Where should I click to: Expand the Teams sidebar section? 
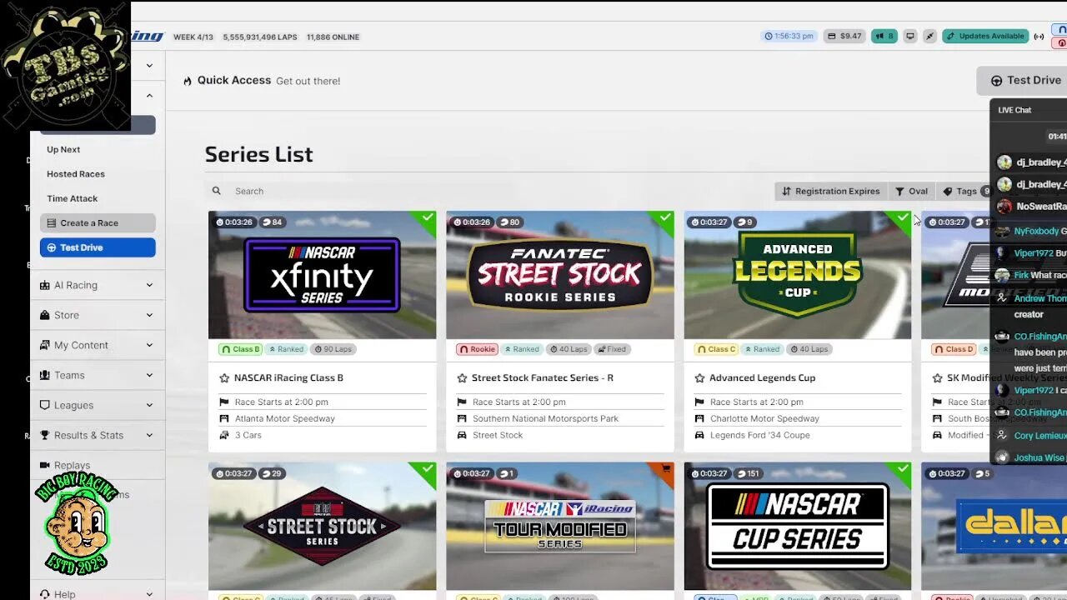pos(97,375)
